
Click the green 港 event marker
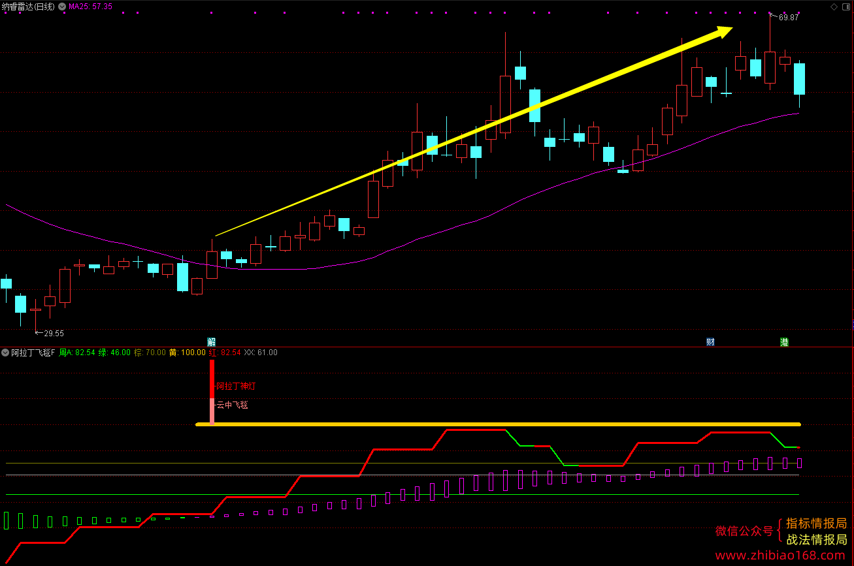(x=784, y=342)
